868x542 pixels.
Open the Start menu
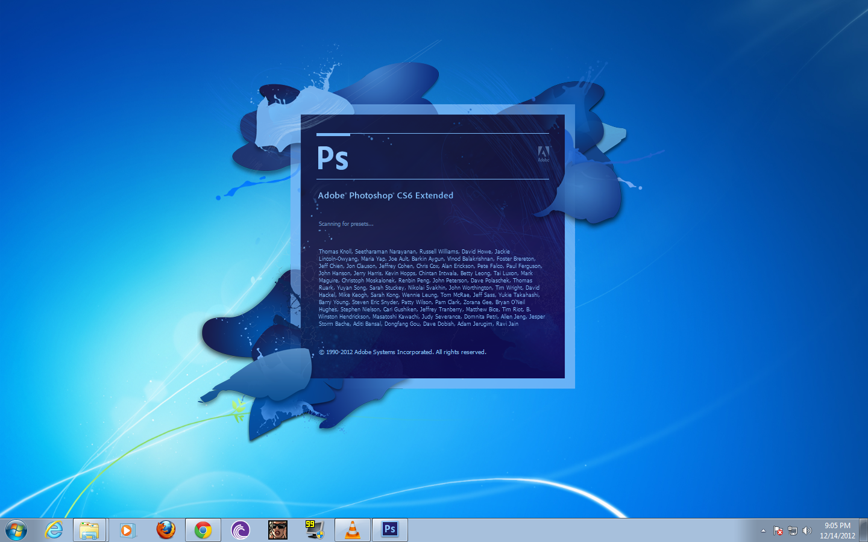pos(16,530)
